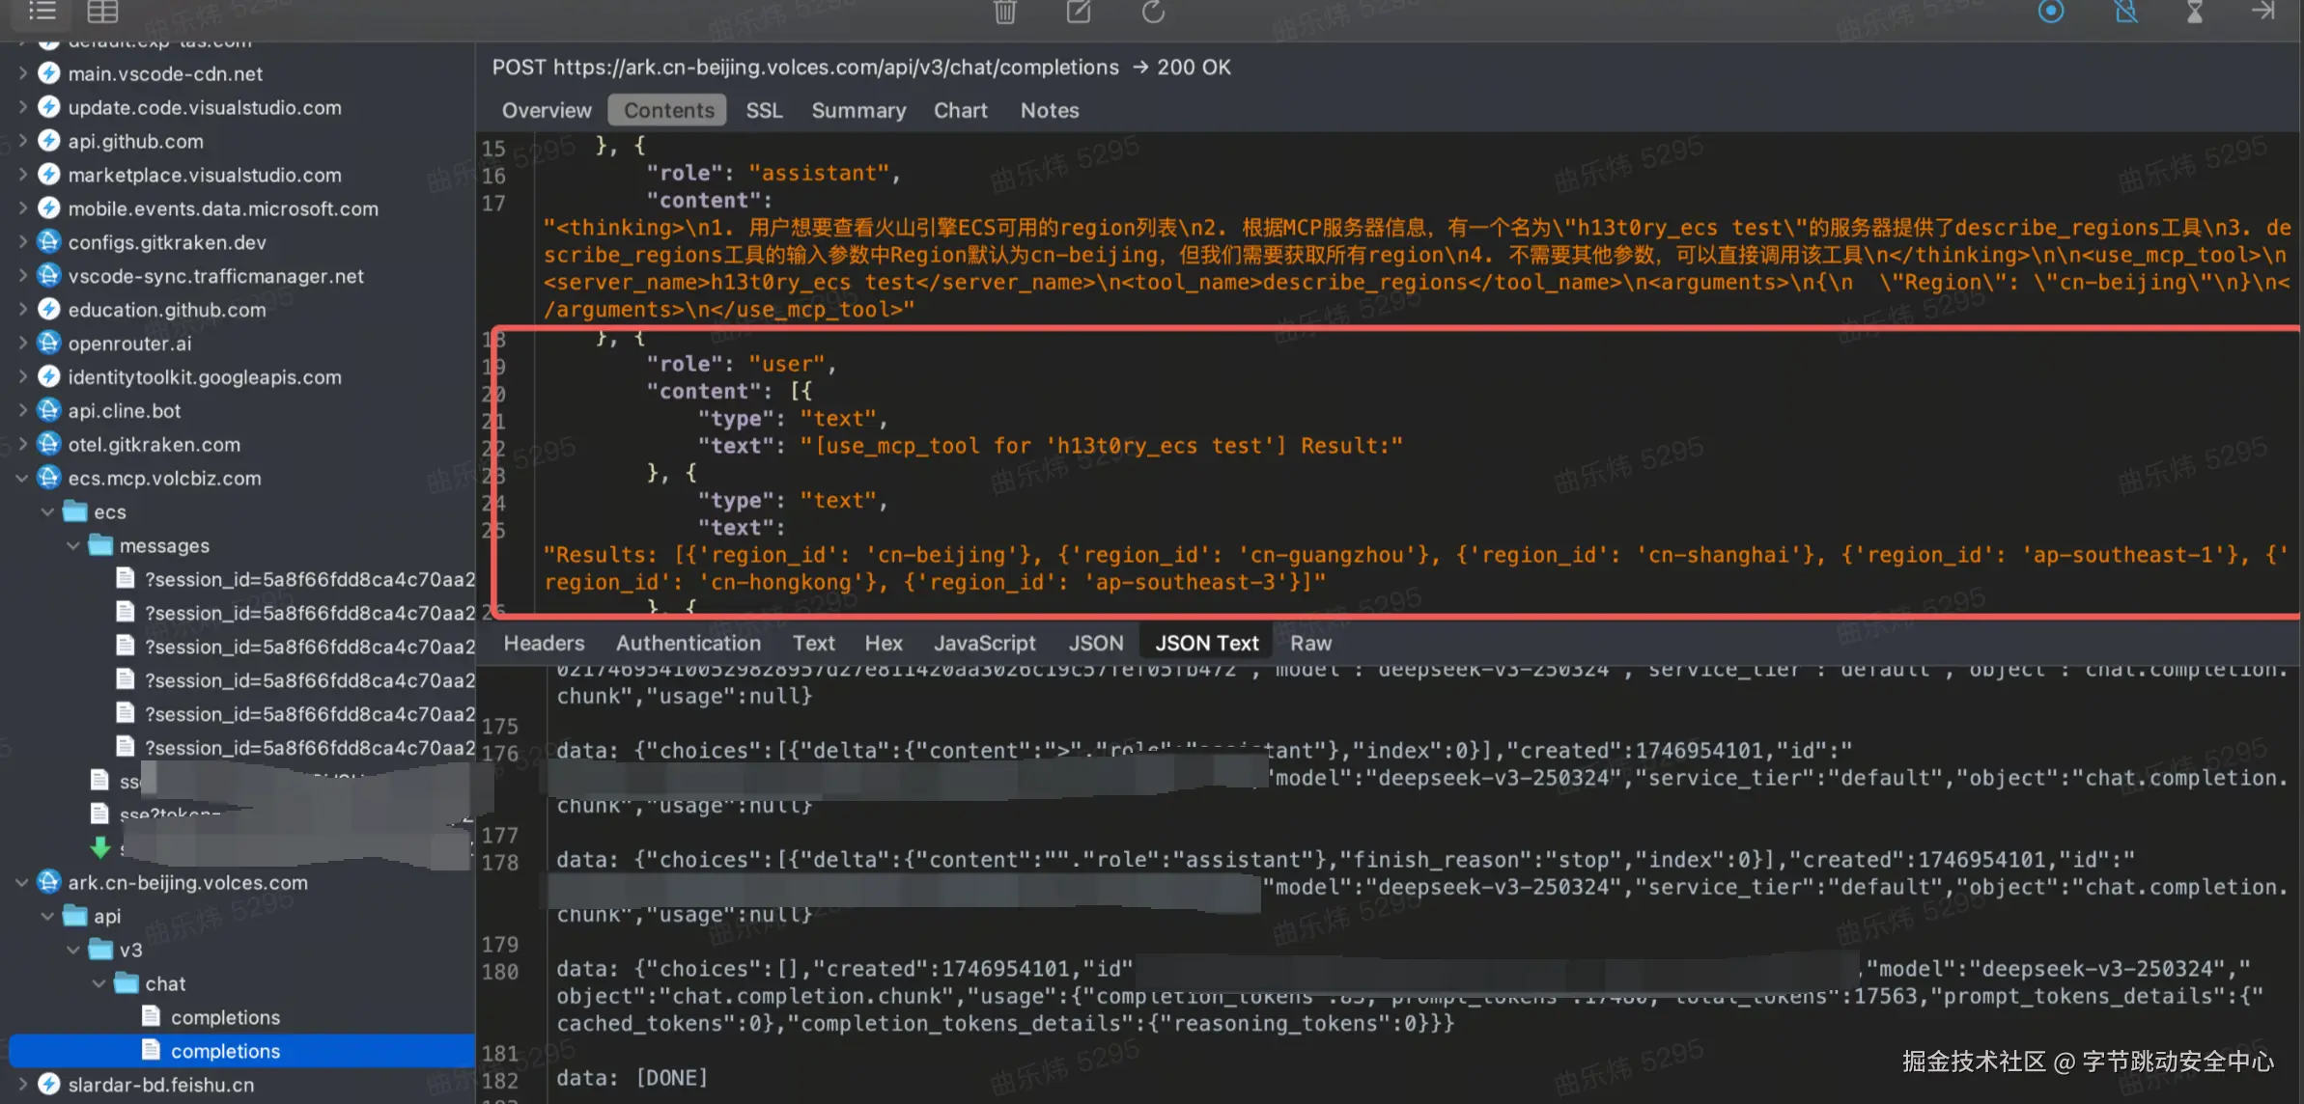Click the breakpoints arrow icon
This screenshot has width=2304, height=1104.
coord(2263,12)
